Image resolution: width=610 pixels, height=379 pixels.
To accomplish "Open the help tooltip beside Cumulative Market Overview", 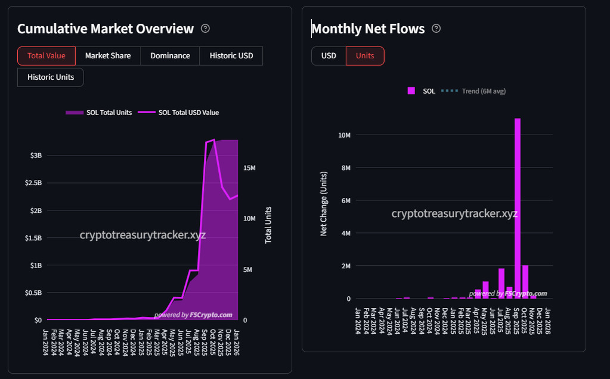I will [205, 28].
